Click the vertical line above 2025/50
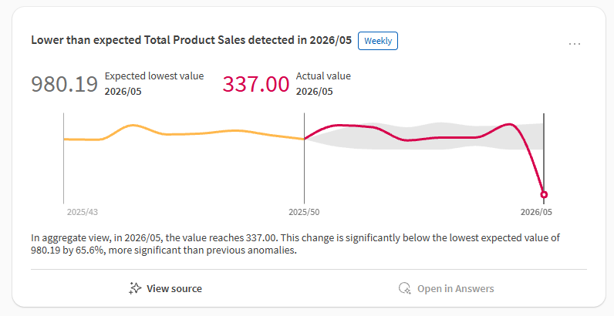Image resolution: width=614 pixels, height=316 pixels. pos(305,170)
